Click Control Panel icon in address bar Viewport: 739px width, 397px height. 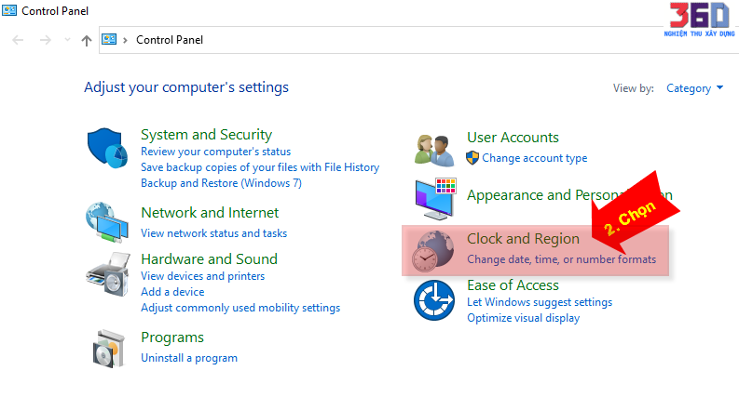coord(109,39)
